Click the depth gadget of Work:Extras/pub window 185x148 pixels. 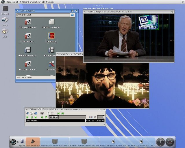pos(76,11)
